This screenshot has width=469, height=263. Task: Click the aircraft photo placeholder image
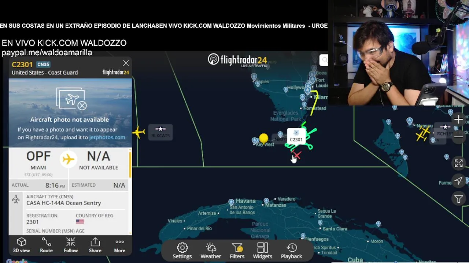(70, 113)
